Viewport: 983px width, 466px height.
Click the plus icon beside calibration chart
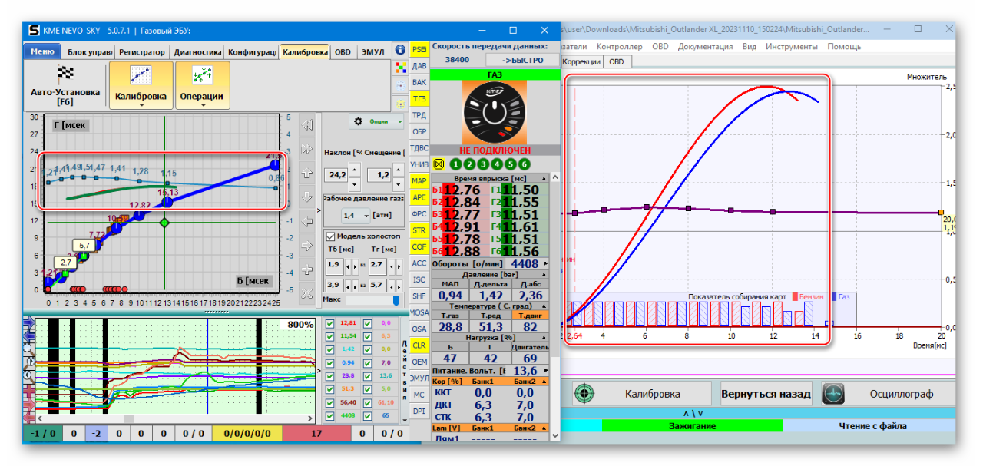[x=307, y=269]
